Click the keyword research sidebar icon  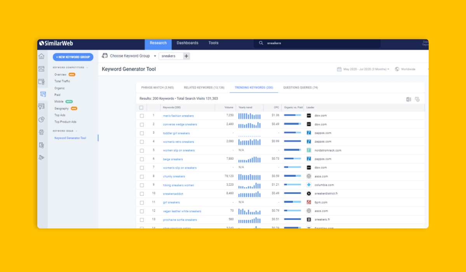point(42,94)
